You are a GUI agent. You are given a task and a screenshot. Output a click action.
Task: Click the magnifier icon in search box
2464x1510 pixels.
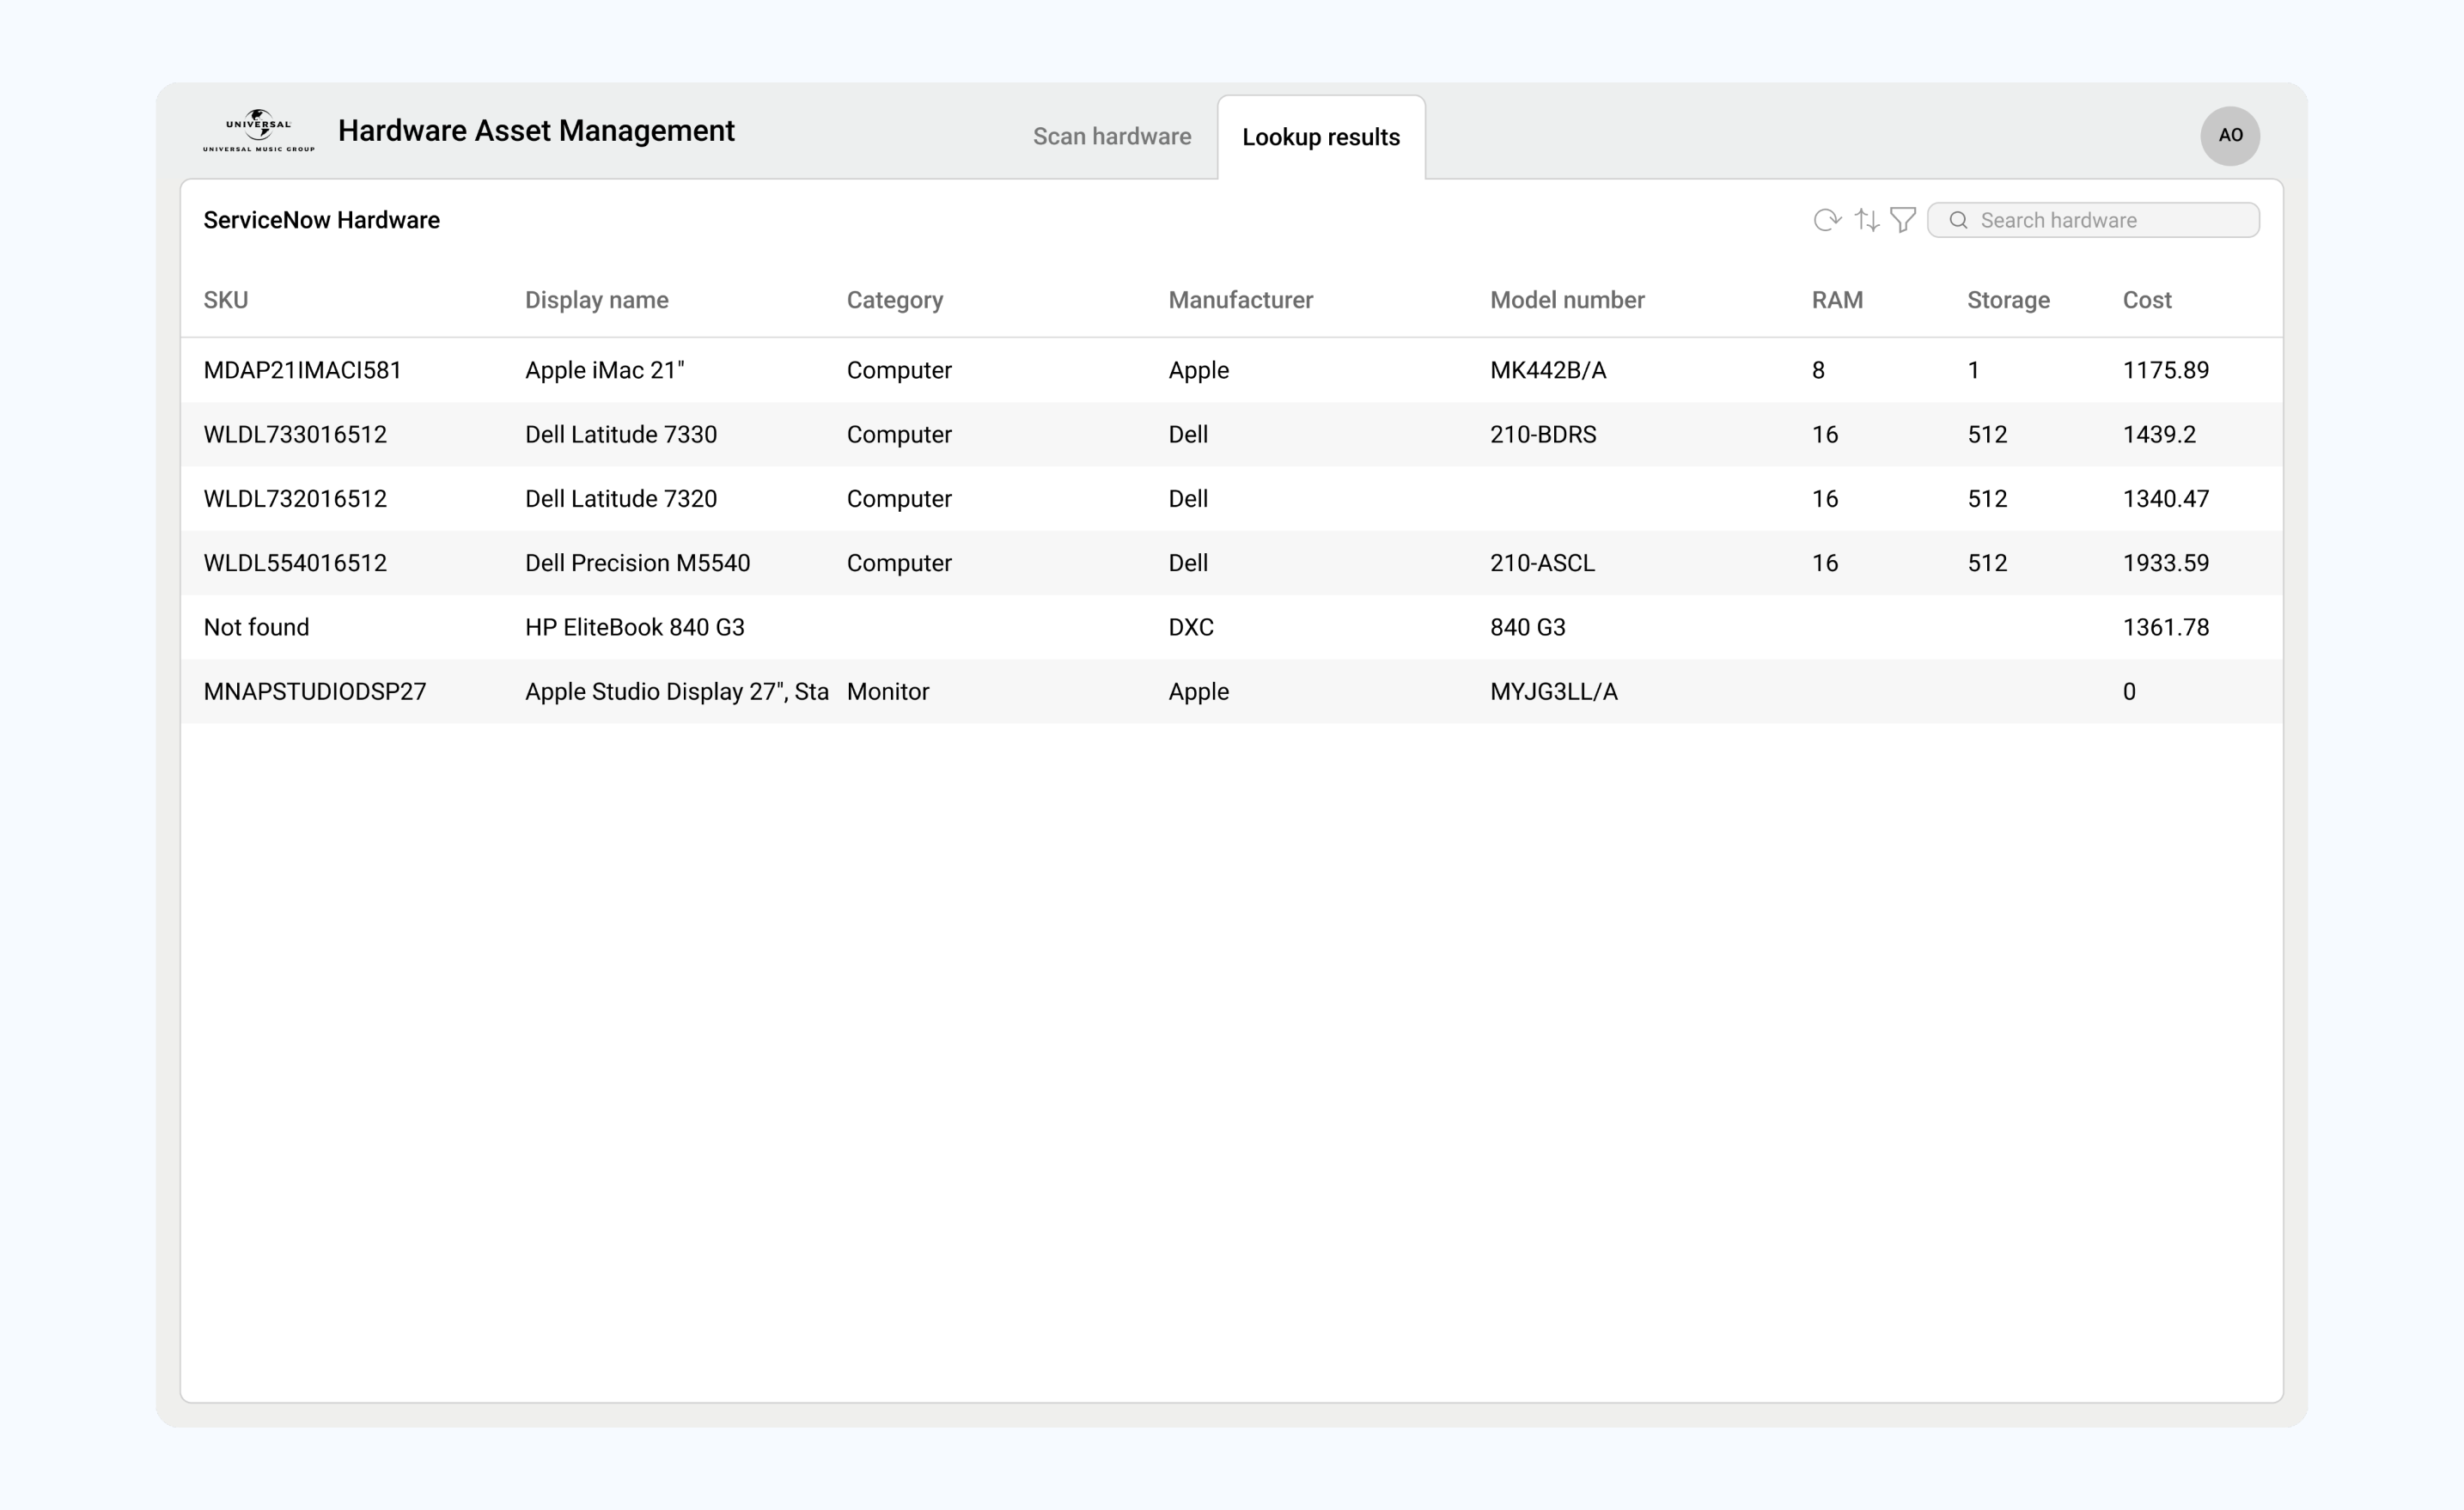point(1958,220)
